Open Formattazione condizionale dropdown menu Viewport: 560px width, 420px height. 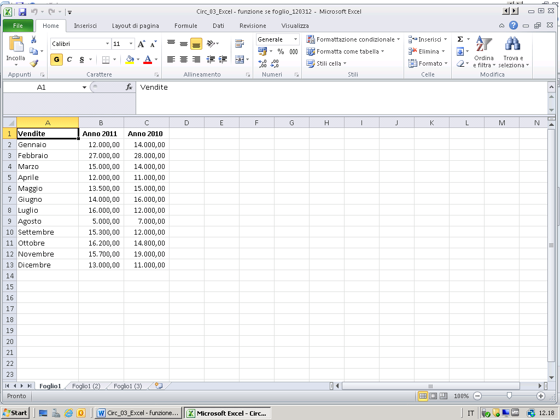(x=353, y=39)
